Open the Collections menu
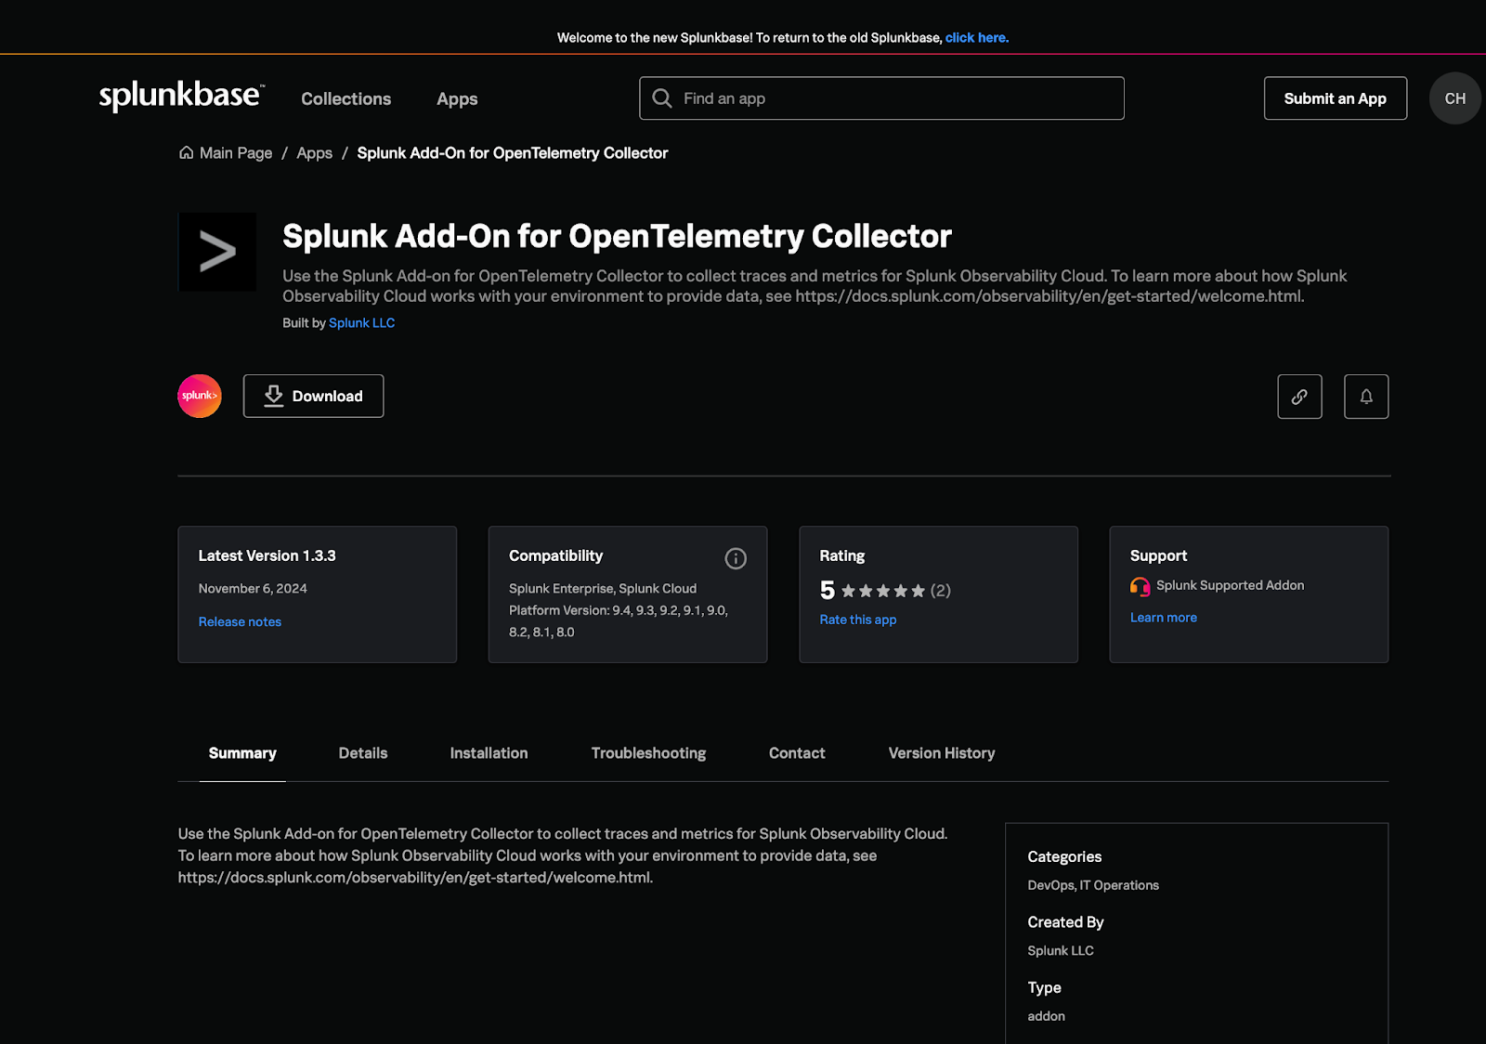 [345, 98]
